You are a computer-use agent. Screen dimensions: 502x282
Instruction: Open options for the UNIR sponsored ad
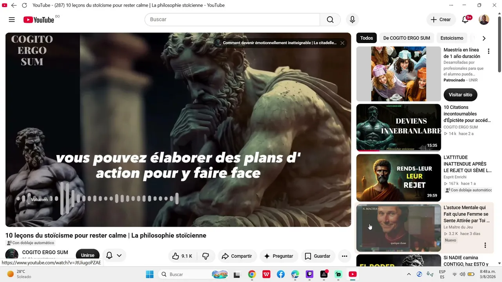489,51
